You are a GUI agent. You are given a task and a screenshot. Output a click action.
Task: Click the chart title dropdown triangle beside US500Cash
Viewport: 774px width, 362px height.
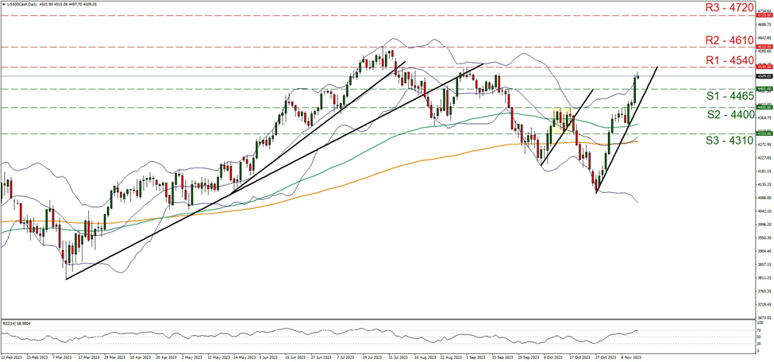(3, 4)
